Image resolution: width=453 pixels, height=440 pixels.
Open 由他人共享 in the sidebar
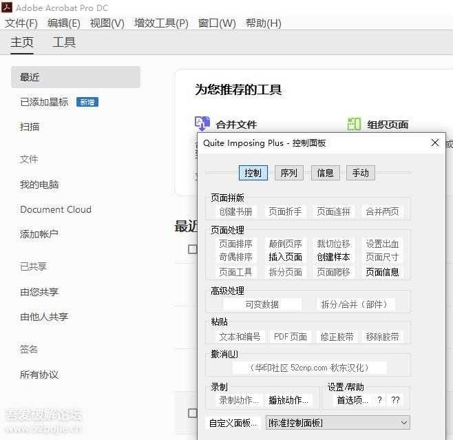[x=44, y=317]
